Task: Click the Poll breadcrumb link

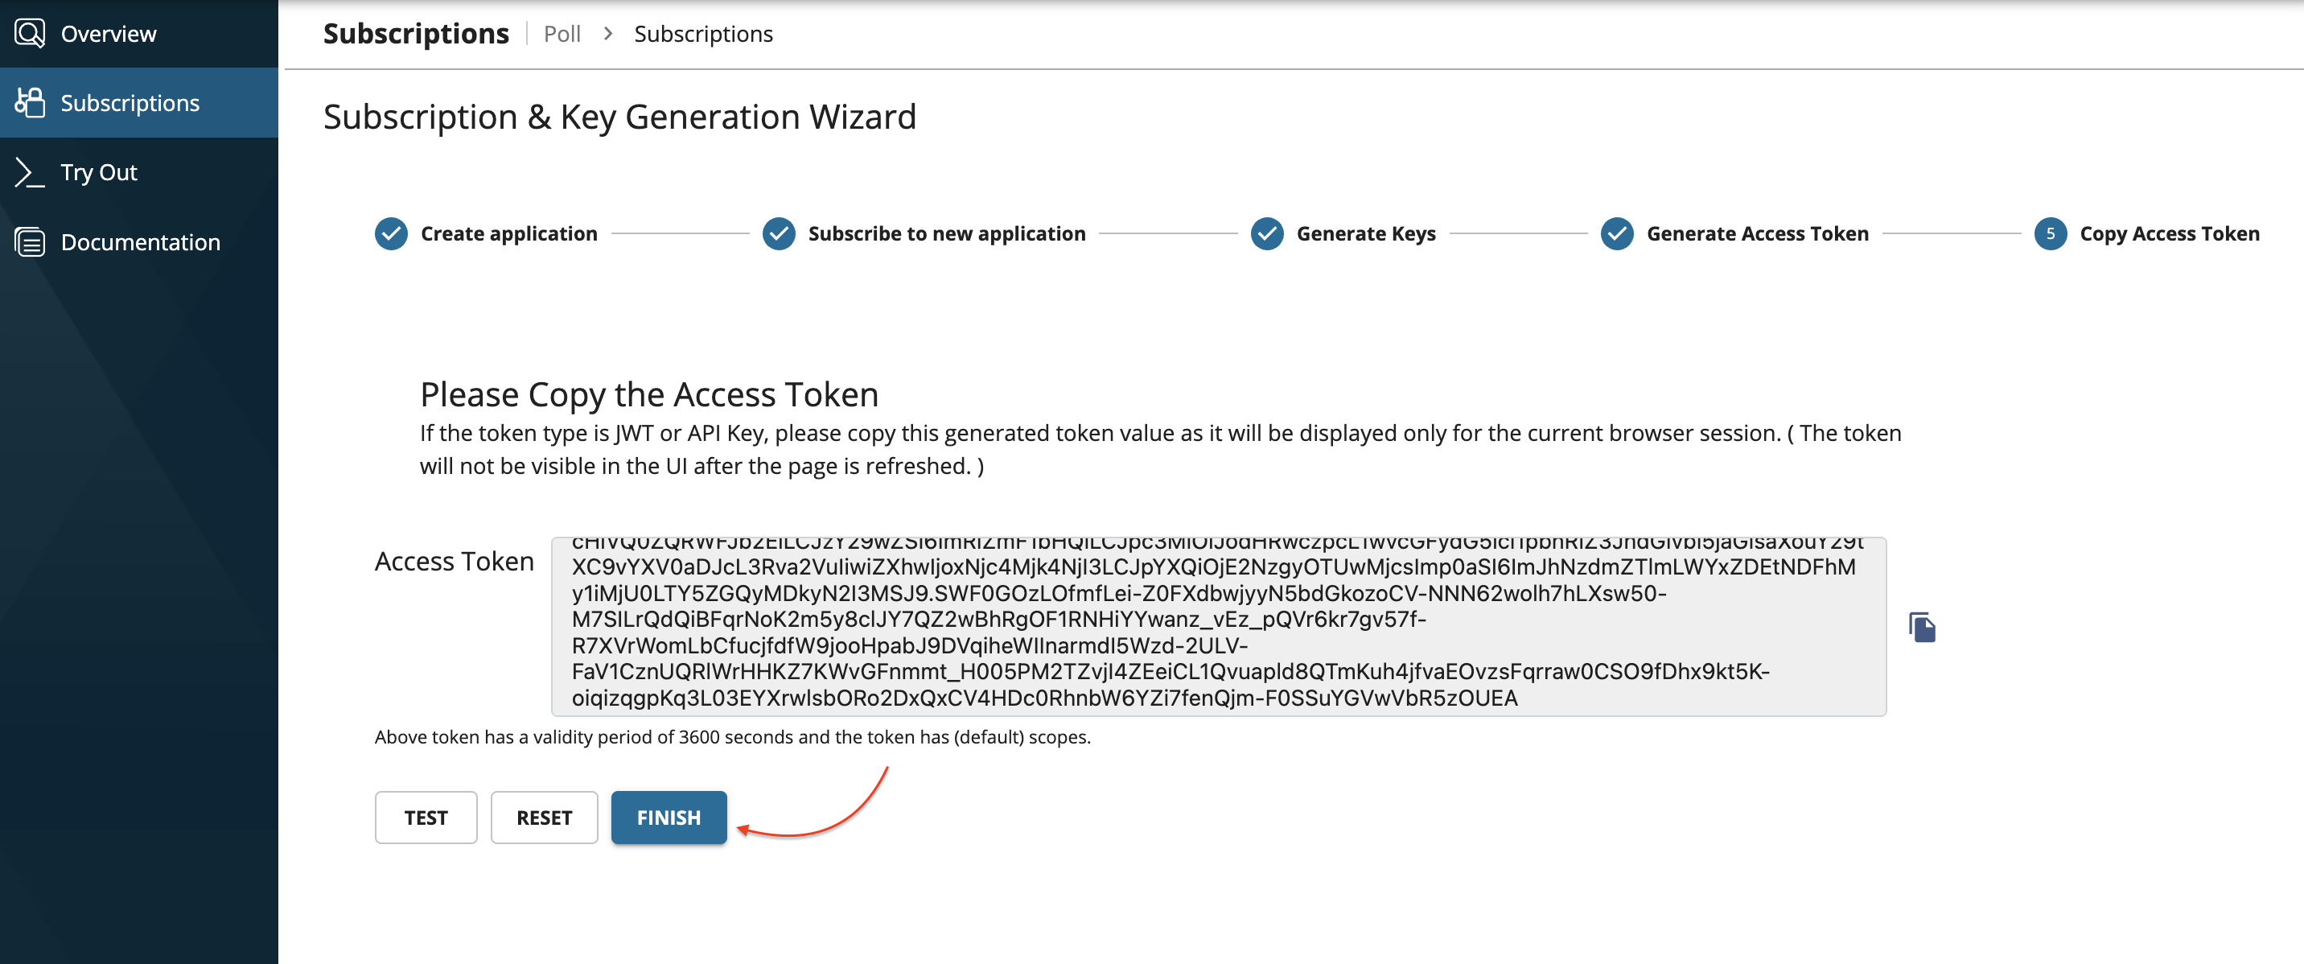Action: pyautogui.click(x=562, y=34)
